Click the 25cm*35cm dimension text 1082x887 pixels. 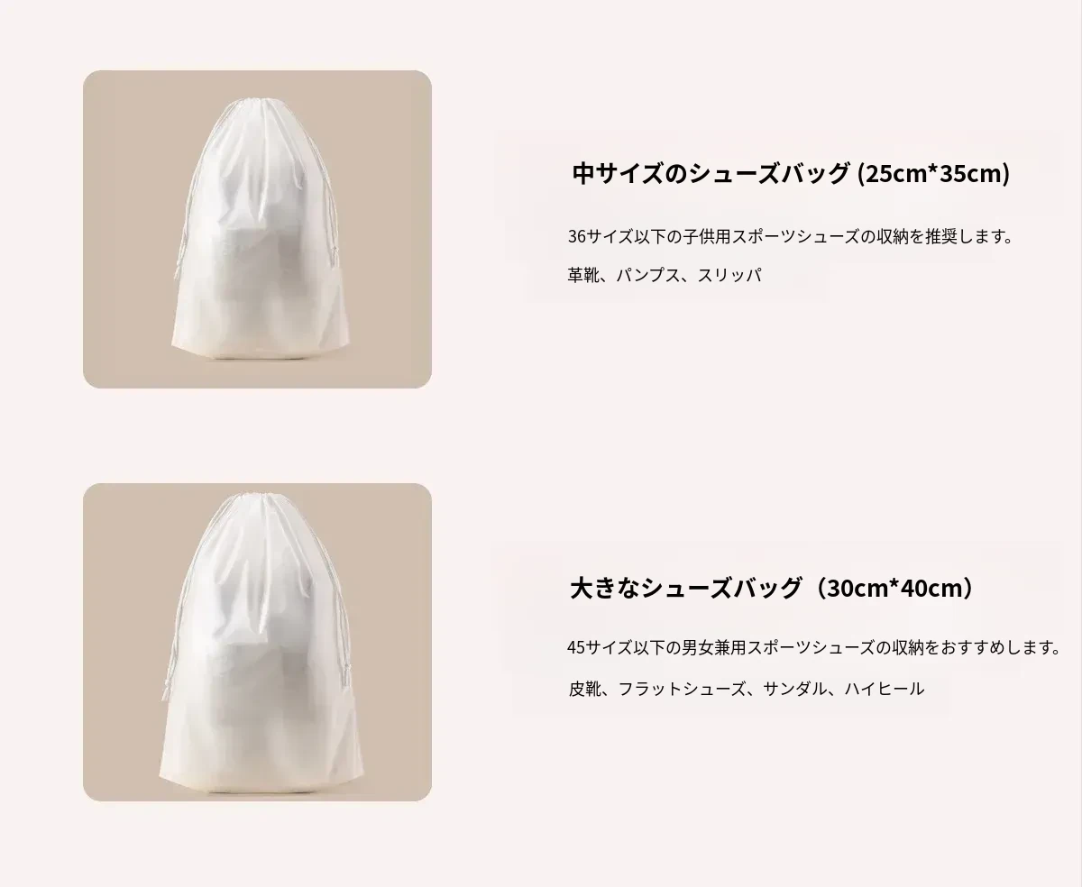point(932,173)
